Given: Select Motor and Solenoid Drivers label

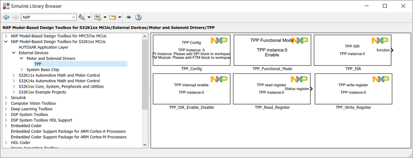Looking at the screenshot, I should pos(51,58).
